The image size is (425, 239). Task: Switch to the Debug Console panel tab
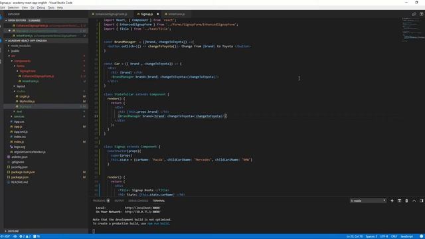138,200
